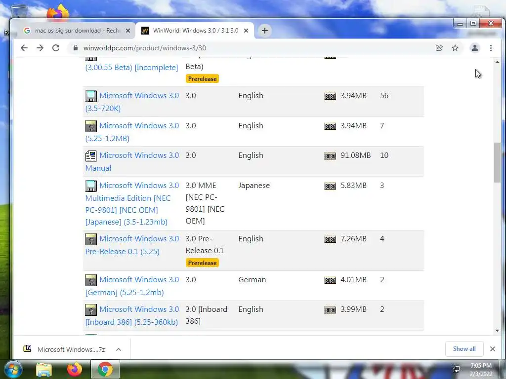This screenshot has width=506, height=379.
Task: Click disk icon beside Windows 3.0 [Inboard 386]
Action: (x=91, y=310)
